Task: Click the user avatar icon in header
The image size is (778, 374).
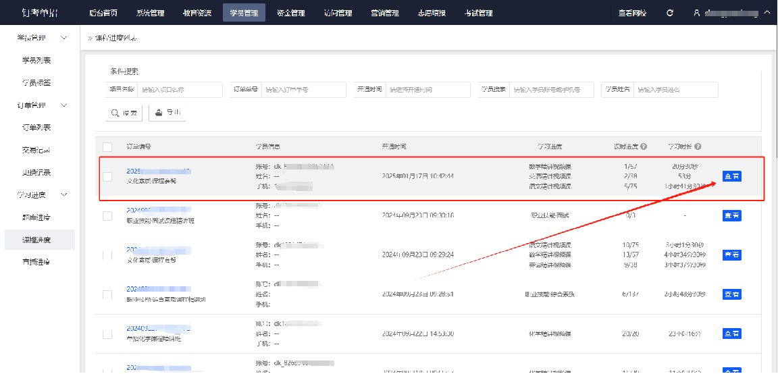Action: click(696, 13)
